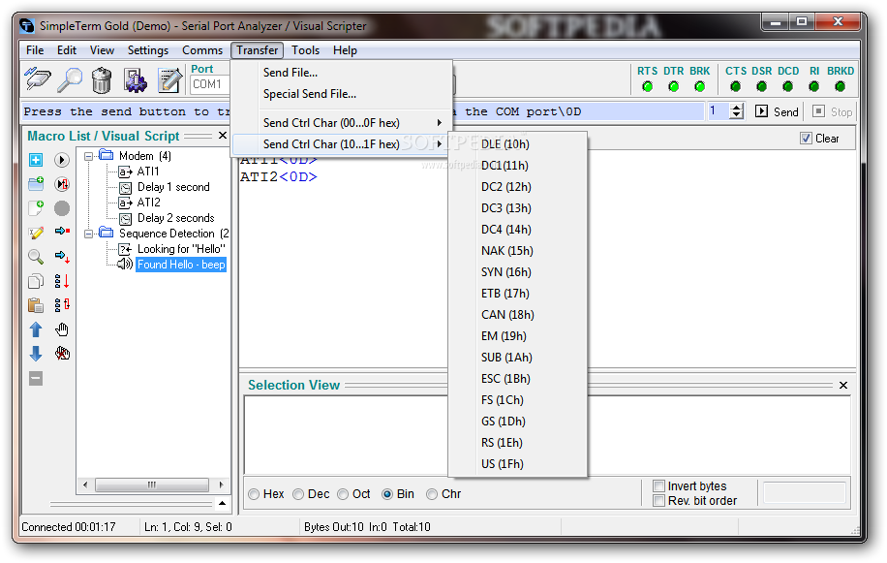Click the blue up arrow move icon
Image resolution: width=887 pixels, height=563 pixels.
pos(36,329)
